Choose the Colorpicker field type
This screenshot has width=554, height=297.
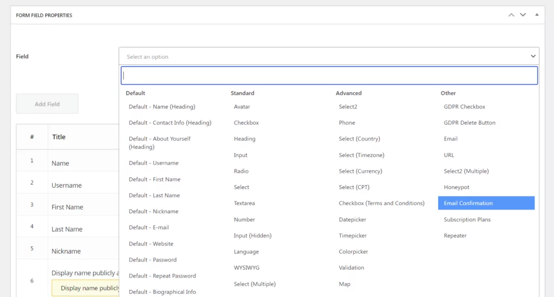353,252
